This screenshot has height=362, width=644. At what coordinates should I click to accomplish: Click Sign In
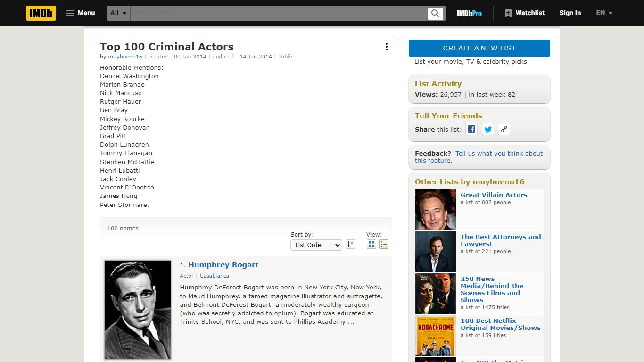click(570, 13)
